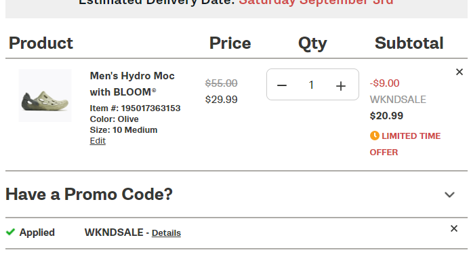
Task: Click the $29.99 sale price
Action: point(222,100)
